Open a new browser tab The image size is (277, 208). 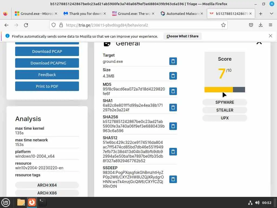pyautogui.click(x=260, y=14)
